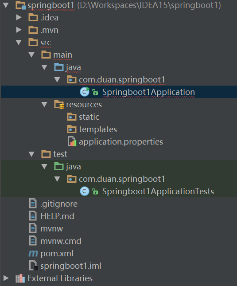Select the static folder name
The height and width of the screenshot is (286, 237).
[89, 117]
